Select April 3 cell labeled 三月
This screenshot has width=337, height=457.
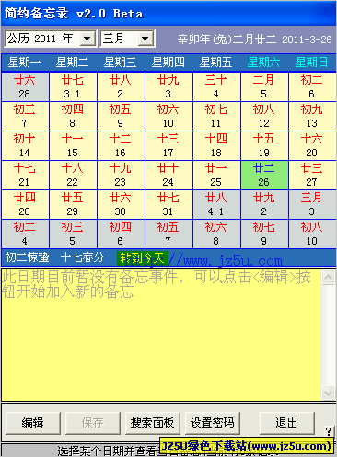click(x=312, y=204)
